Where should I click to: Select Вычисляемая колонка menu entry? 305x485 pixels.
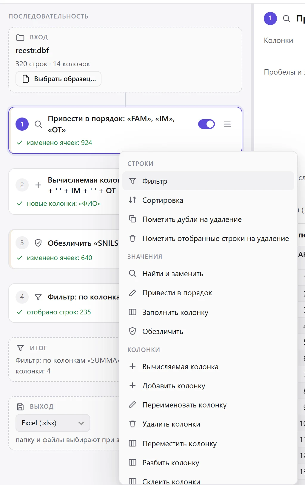pyautogui.click(x=208, y=367)
